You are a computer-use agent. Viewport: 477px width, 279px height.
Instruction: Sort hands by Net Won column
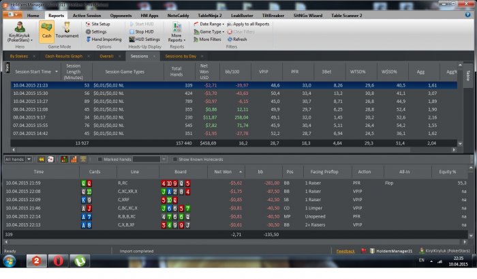click(x=226, y=172)
